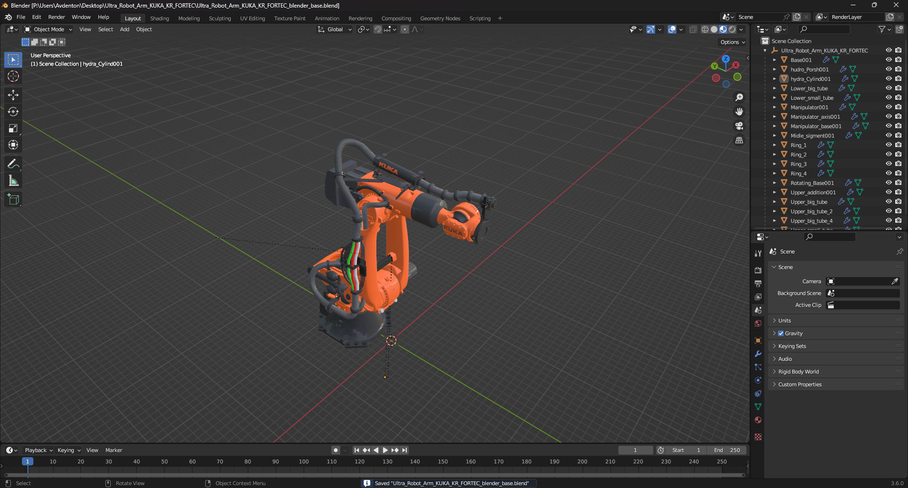908x488 pixels.
Task: Switch to rendered viewport shading
Action: click(x=732, y=29)
